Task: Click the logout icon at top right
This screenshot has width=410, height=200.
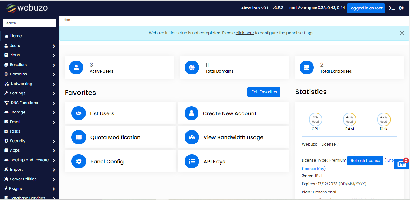Action: tap(402, 8)
